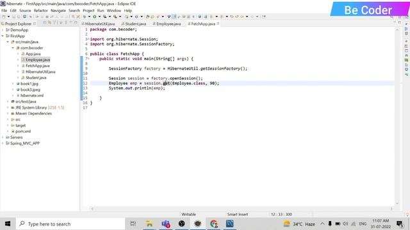Screen dimensions: 410x230
Task: Switch to the HibernateUtil.java editor tab
Action: 98,24
